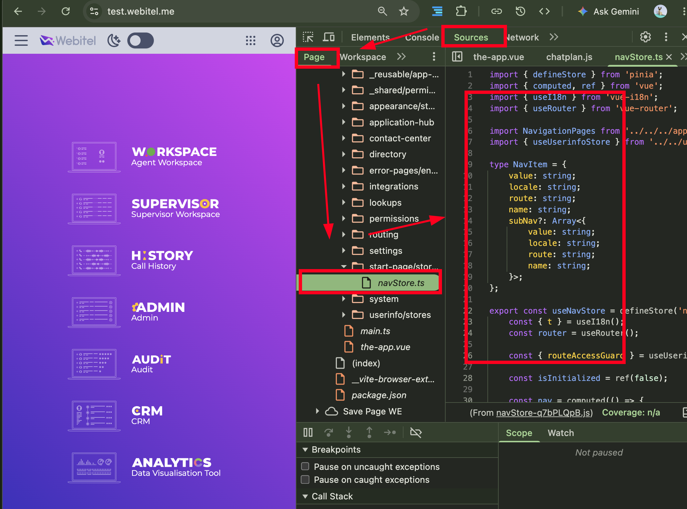This screenshot has height=509, width=687.
Task: Expand the Save Page WE node
Action: click(317, 411)
